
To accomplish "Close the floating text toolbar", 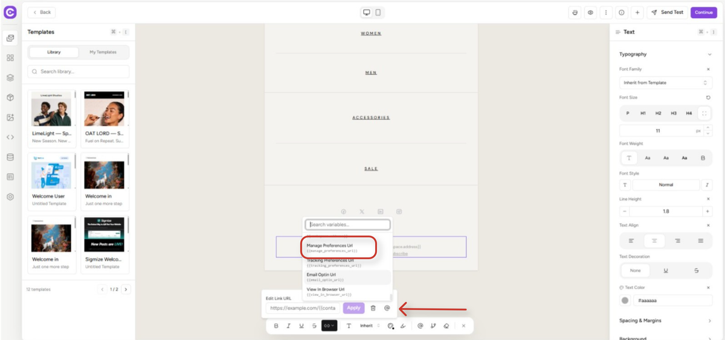I will point(463,326).
